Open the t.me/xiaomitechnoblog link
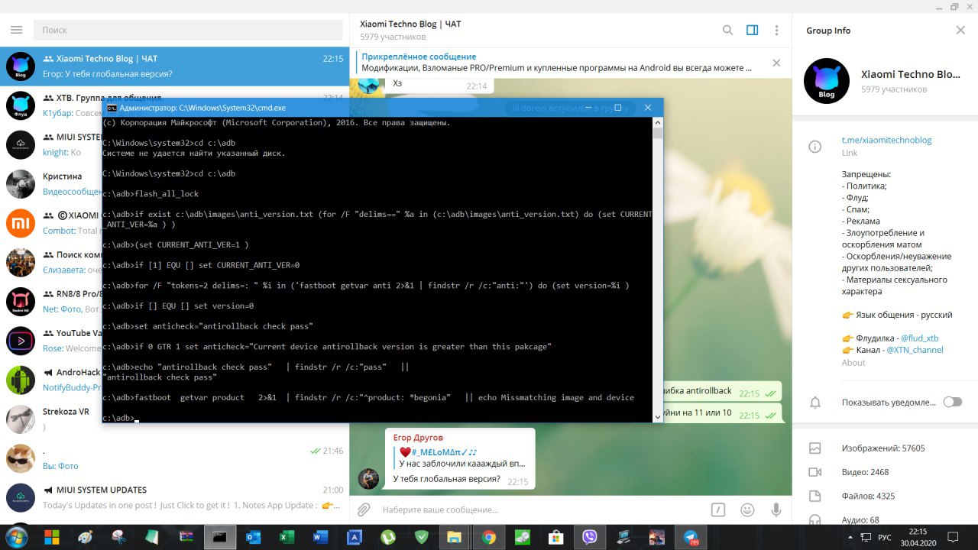This screenshot has height=550, width=978. 886,140
